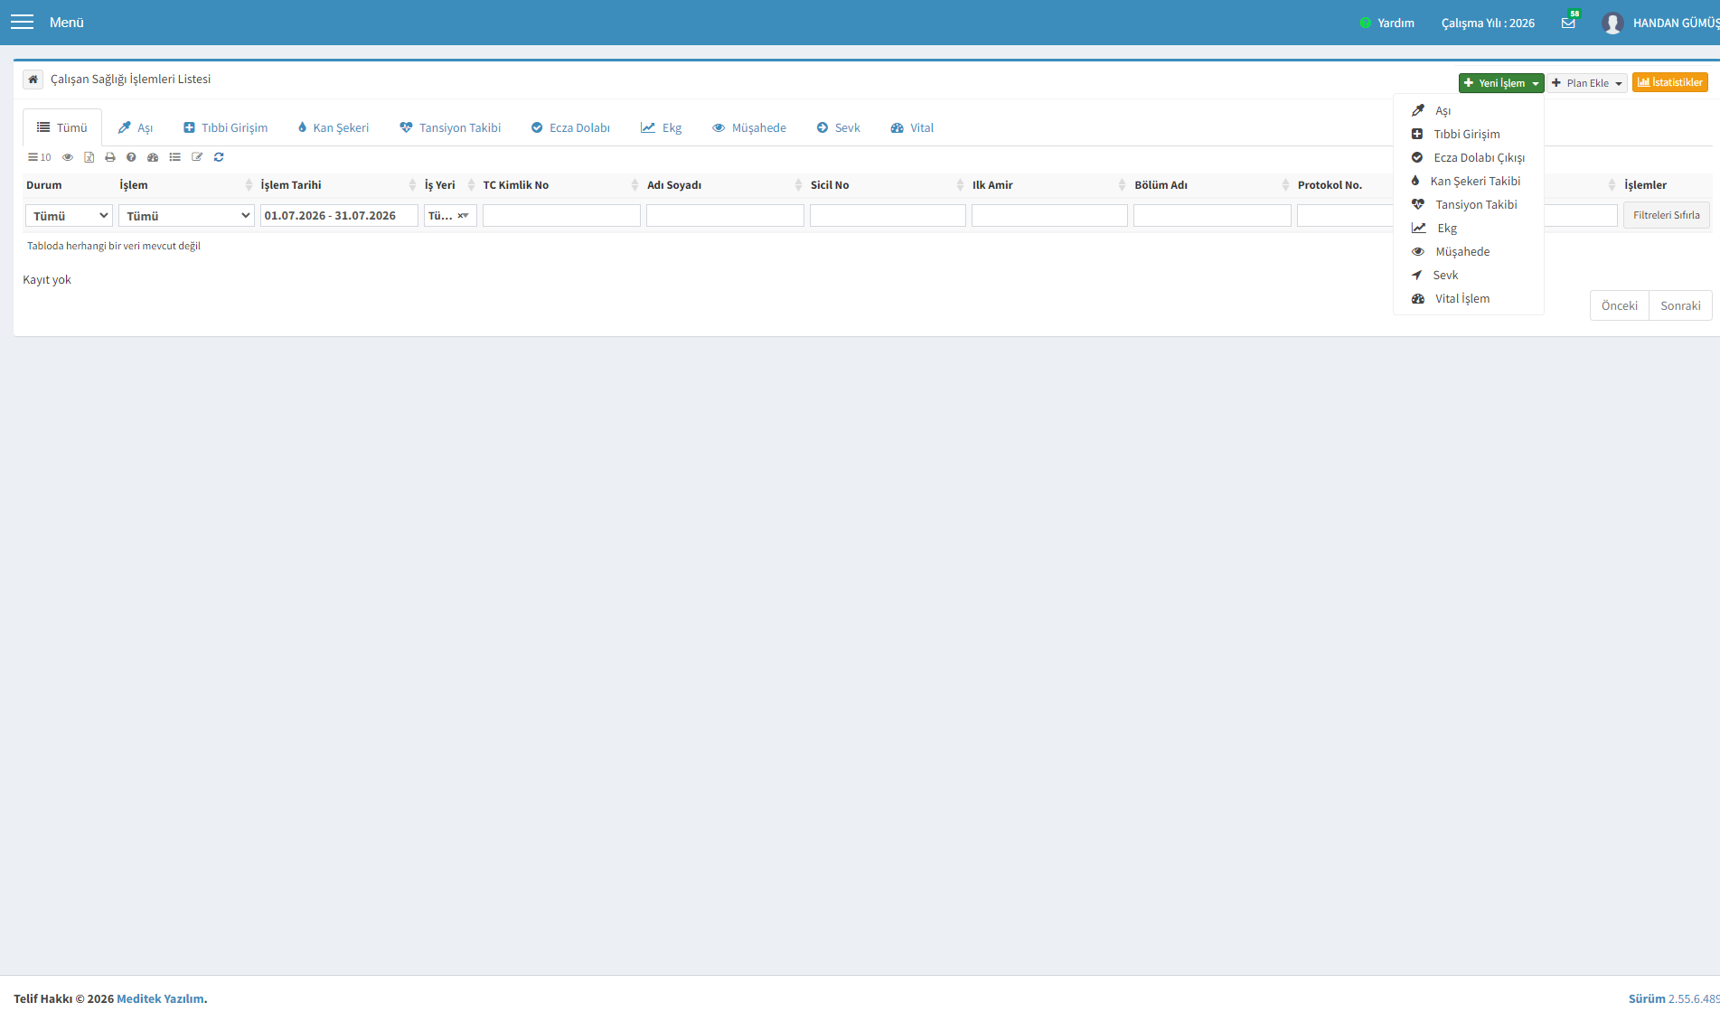Screen dimensions: 1720x1021
Task: Expand the Yeni İşlem dropdown button
Action: pos(1500,83)
